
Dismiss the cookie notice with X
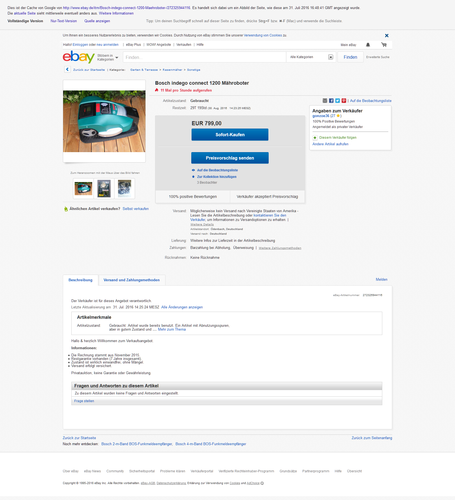(387, 36)
